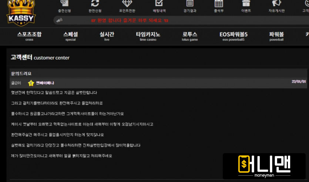Viewport: 309px width, 182px height.
Task: Open the 이벤트 gift box icon
Action: 246,4
